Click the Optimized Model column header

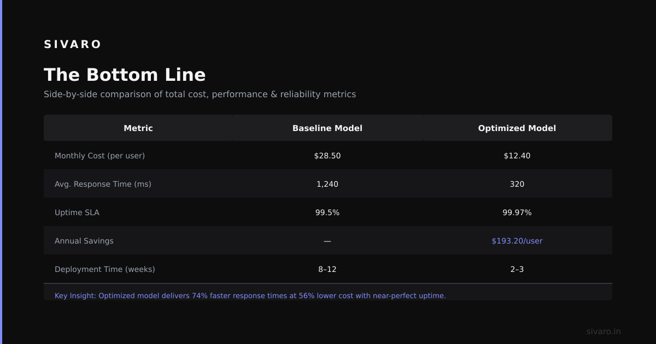(517, 128)
